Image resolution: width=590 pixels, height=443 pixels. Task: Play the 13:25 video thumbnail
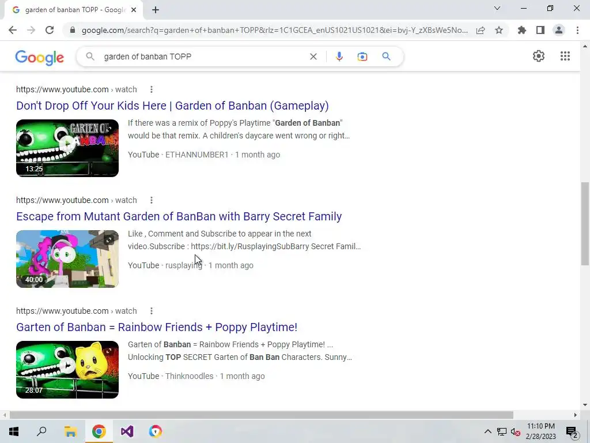67,148
